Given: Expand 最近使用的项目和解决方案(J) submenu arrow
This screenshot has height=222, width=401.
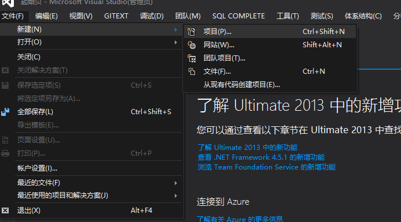Looking at the screenshot, I should pyautogui.click(x=176, y=195).
